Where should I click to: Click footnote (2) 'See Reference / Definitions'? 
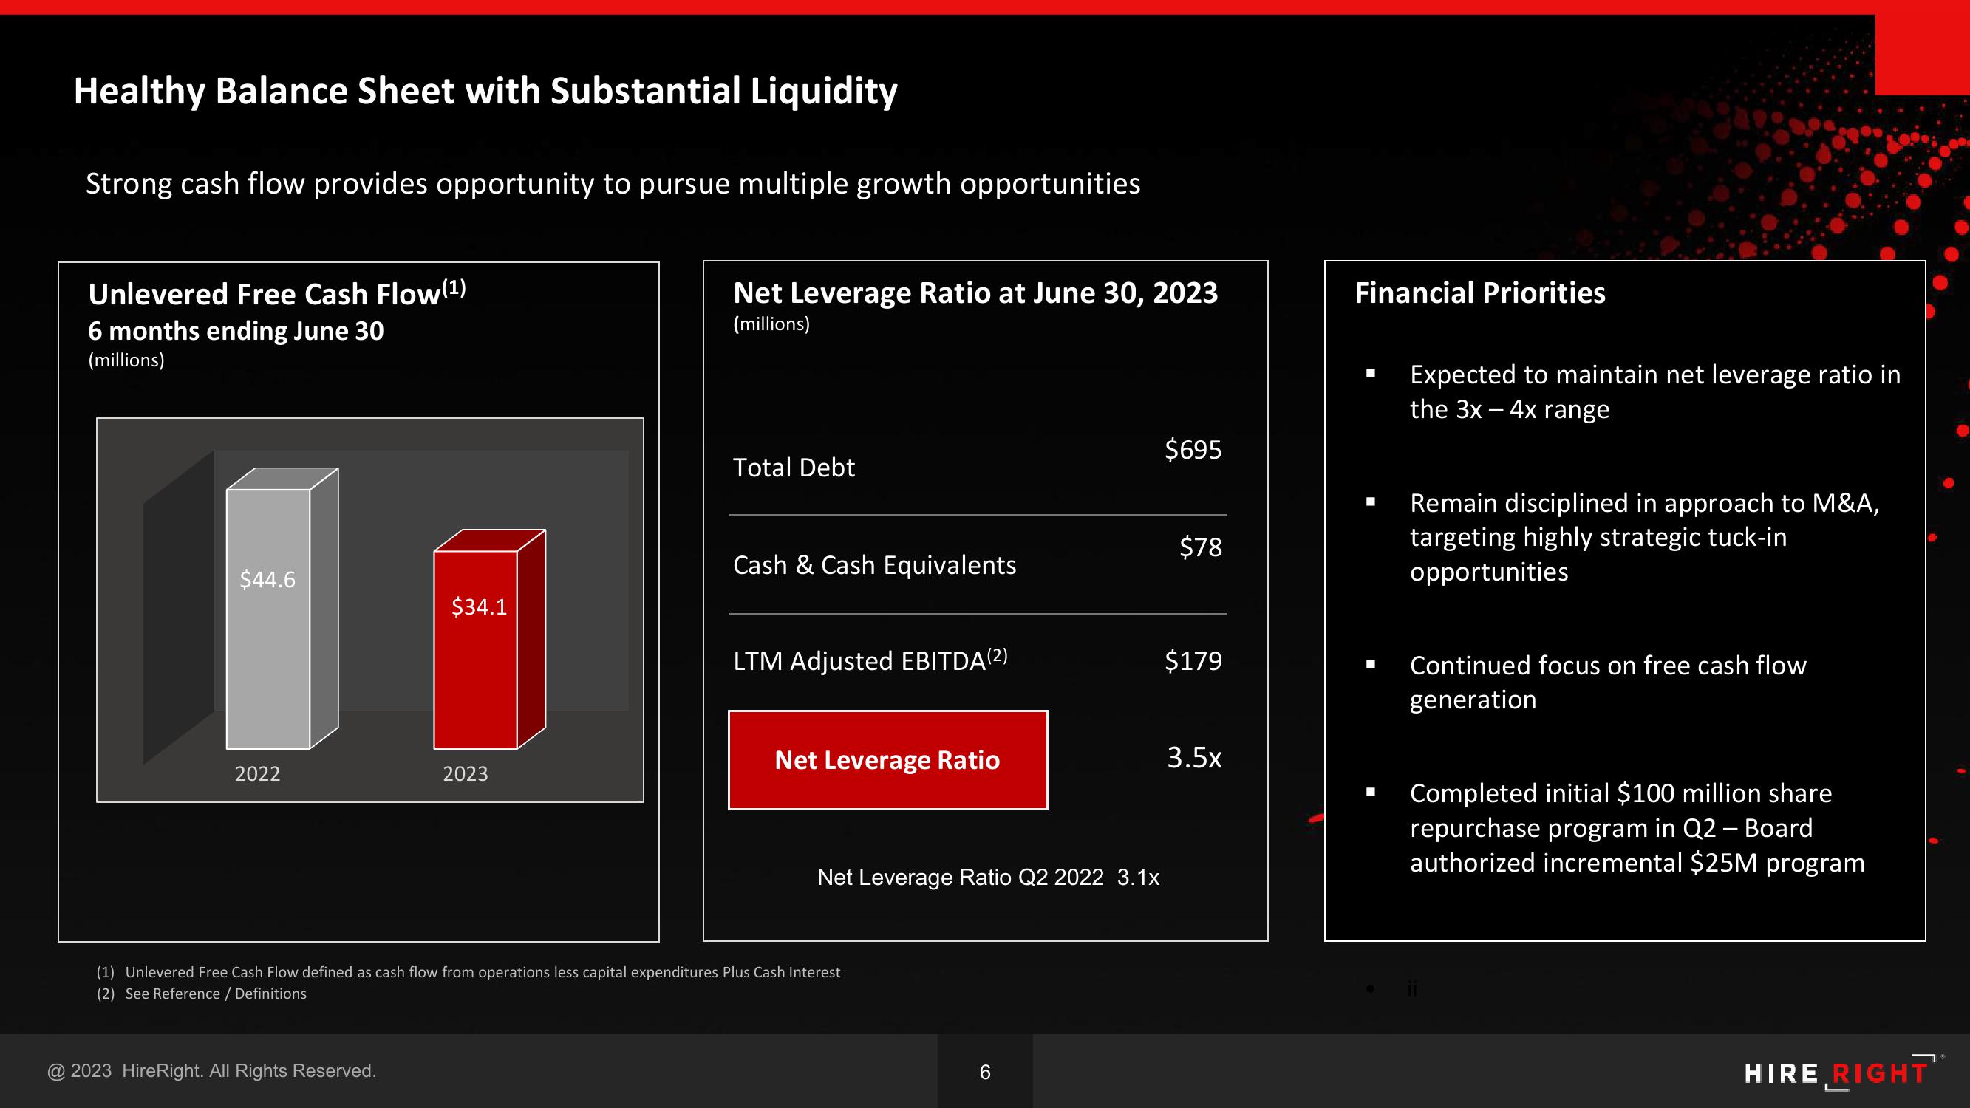201,994
